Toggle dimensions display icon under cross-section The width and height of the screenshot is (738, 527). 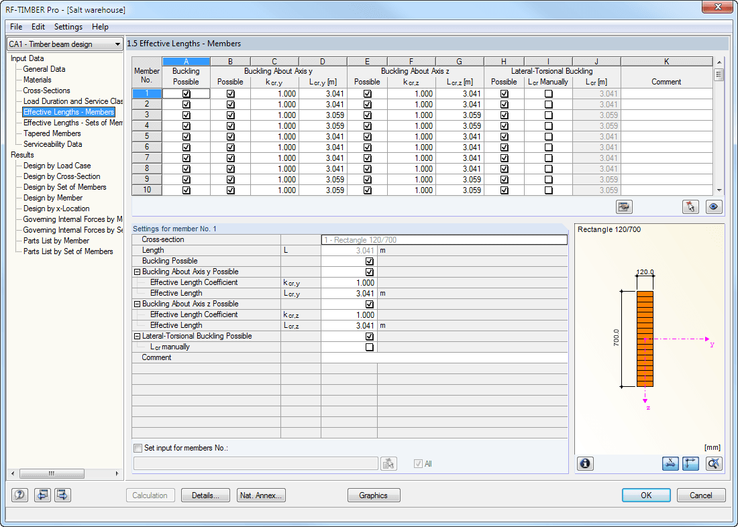[670, 463]
